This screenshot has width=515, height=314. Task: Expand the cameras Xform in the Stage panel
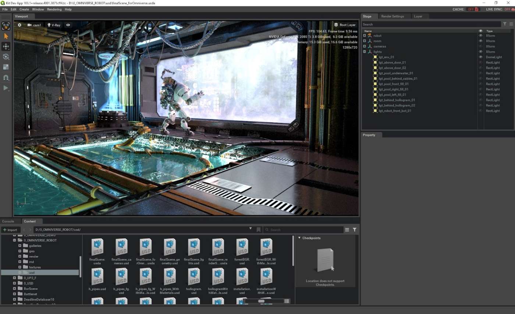[x=365, y=46]
